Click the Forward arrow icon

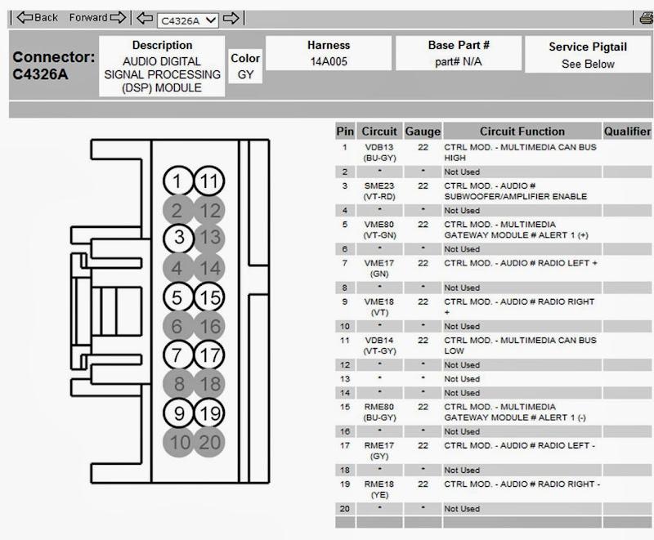tap(118, 17)
